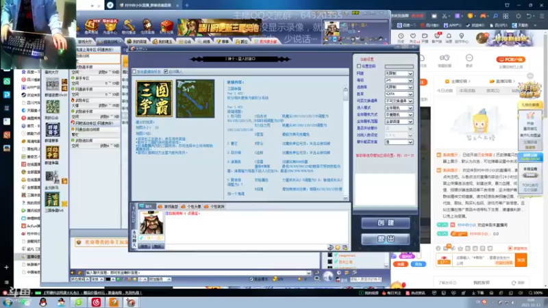The width and height of the screenshot is (548, 308).
Task: Switch to the 赛事 trophy tab
Action: point(223,42)
